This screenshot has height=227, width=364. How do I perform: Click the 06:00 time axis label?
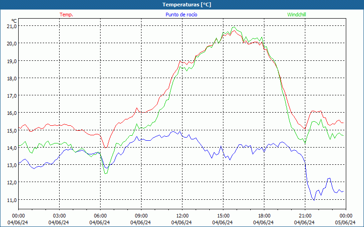[100, 216]
